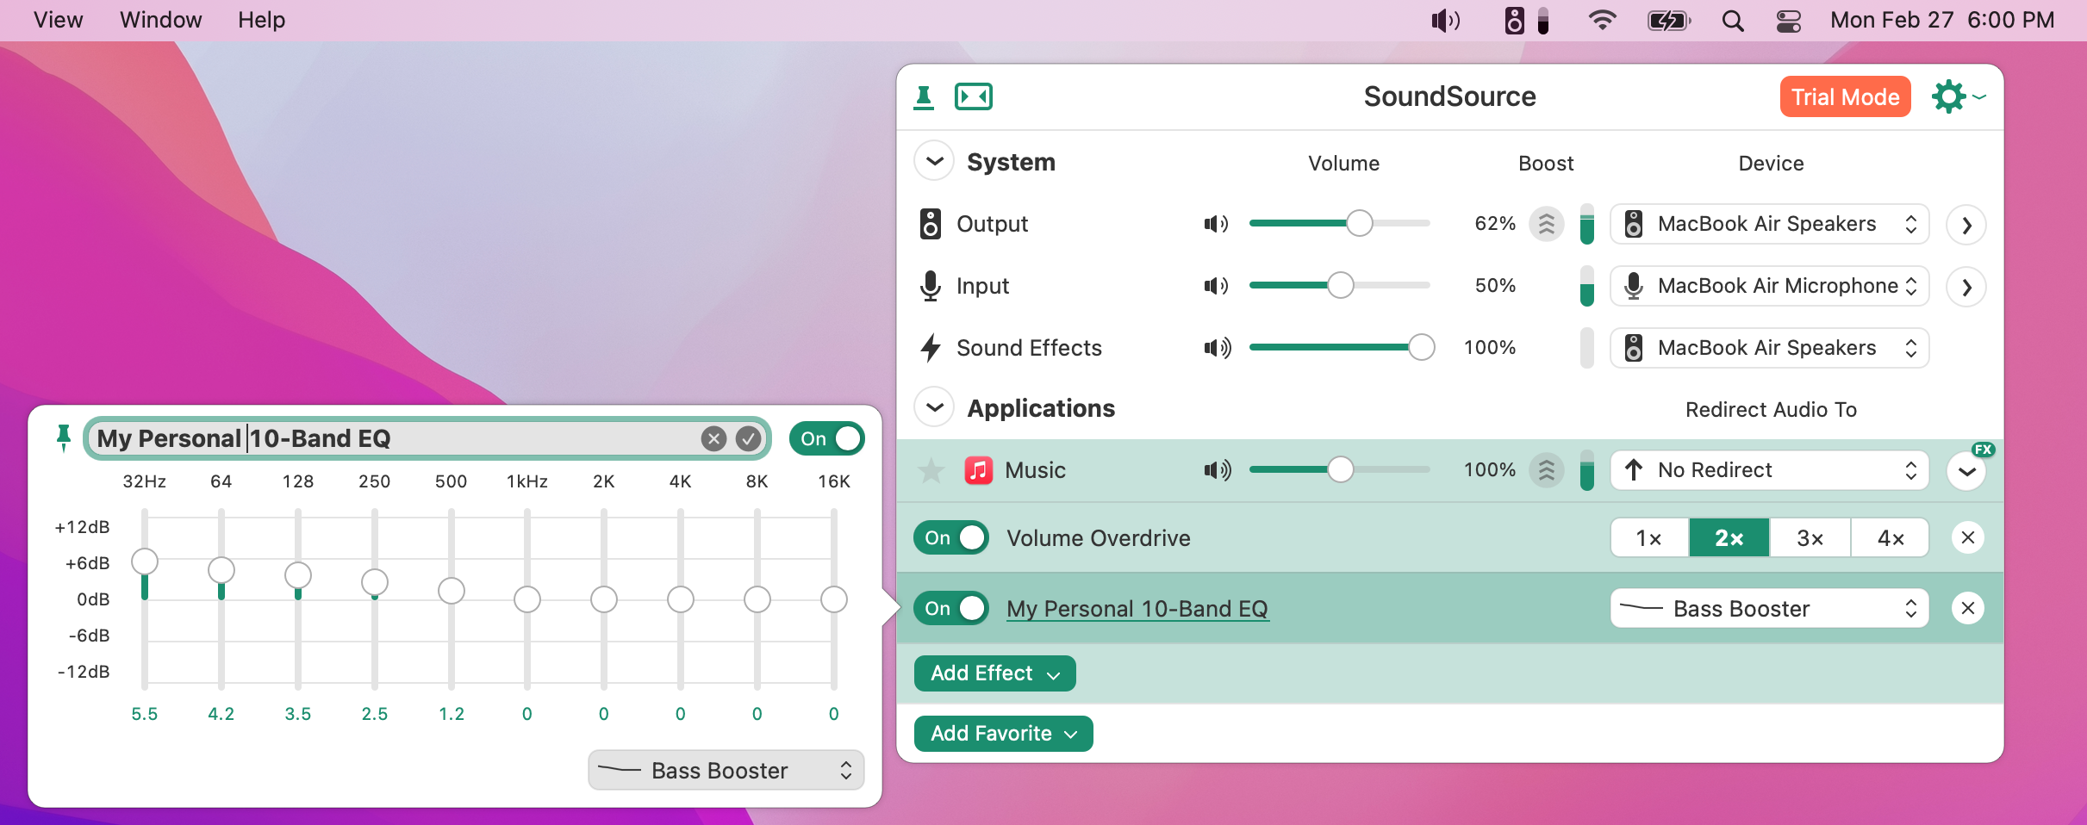Mute the Input volume speaker icon
Screen dimensions: 2087x825
[x=1216, y=286]
